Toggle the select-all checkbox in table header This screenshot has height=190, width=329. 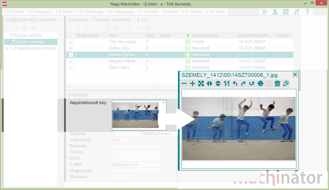[71, 35]
